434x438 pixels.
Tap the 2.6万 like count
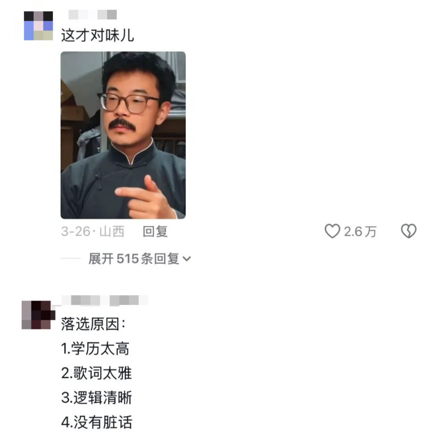pyautogui.click(x=360, y=231)
